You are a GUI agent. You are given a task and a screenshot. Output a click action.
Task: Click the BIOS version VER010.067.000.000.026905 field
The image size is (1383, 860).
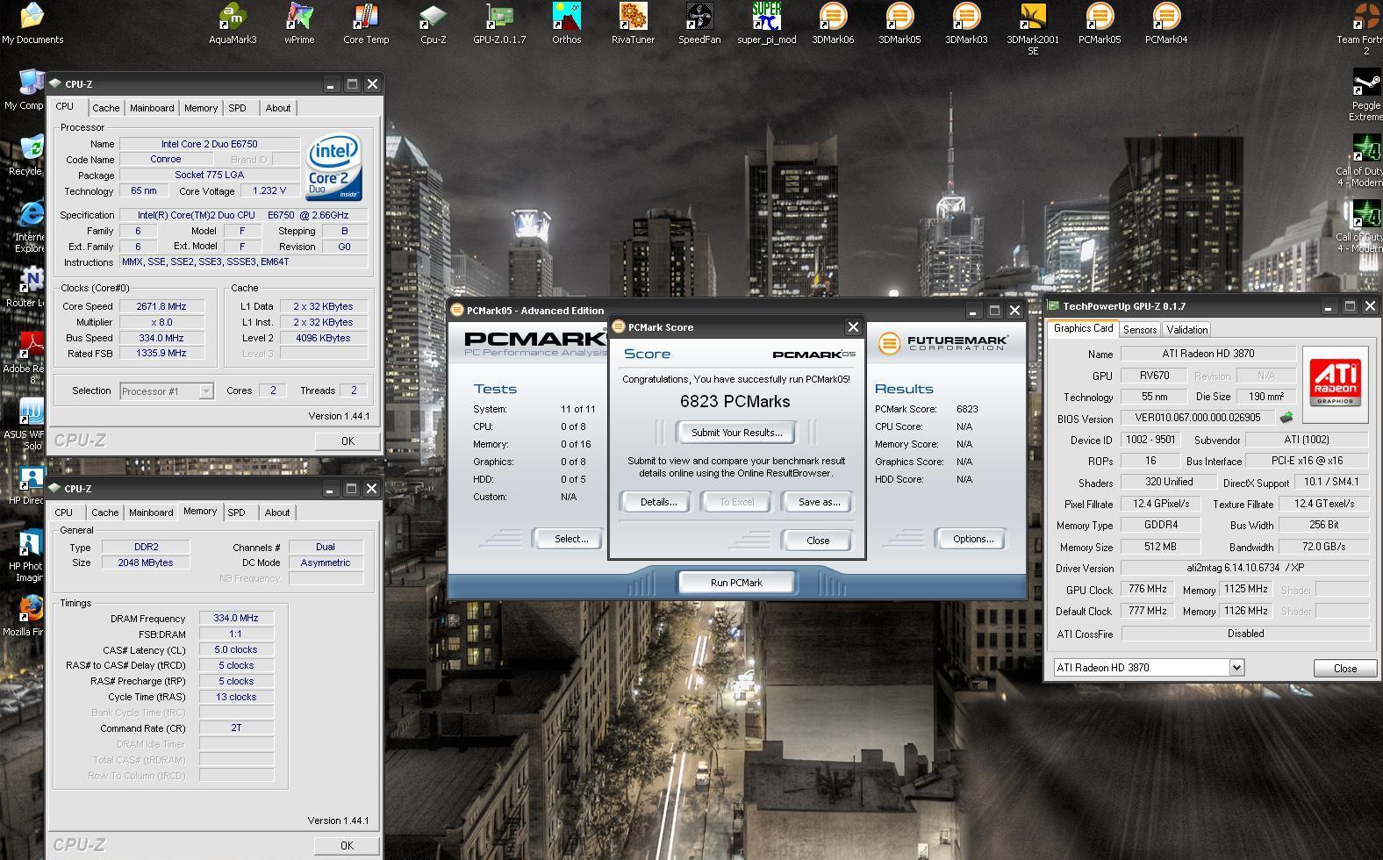point(1197,418)
